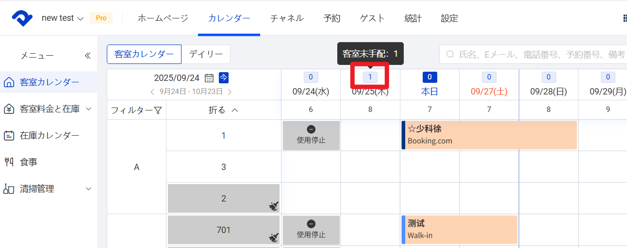627x248 pixels.
Task: Click the cleaning broom icon on room 701
Action: click(x=273, y=237)
